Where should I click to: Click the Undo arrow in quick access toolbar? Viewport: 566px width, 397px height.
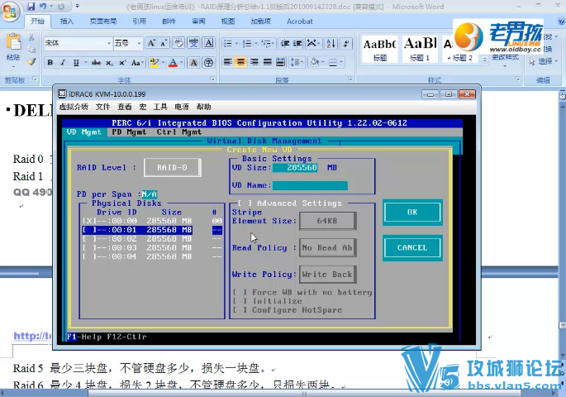coord(43,6)
